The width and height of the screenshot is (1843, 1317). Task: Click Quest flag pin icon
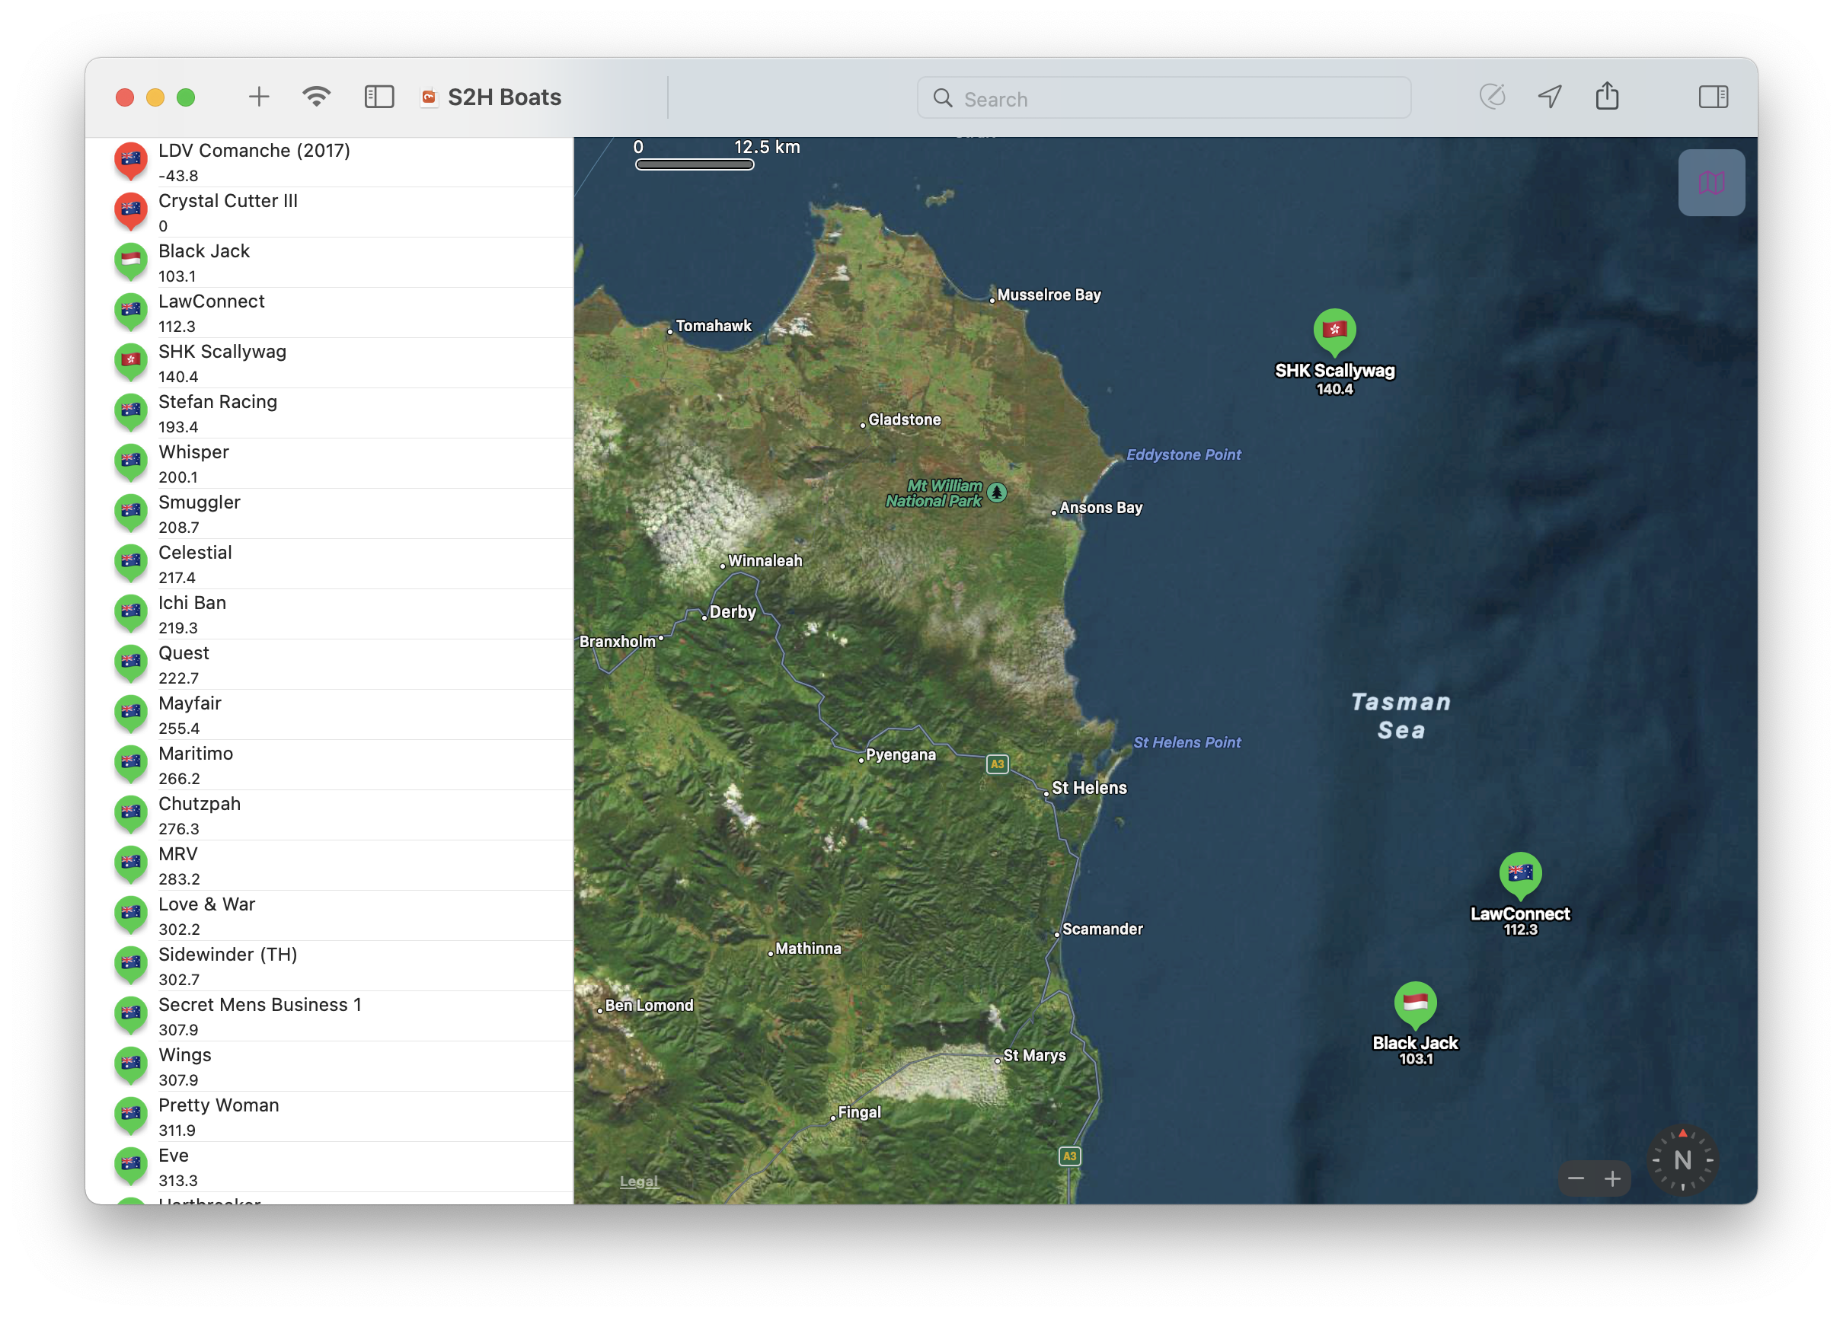pos(130,663)
